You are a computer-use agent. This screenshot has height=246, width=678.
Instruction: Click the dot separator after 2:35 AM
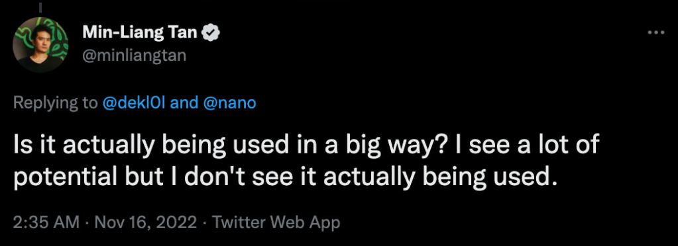[85, 223]
